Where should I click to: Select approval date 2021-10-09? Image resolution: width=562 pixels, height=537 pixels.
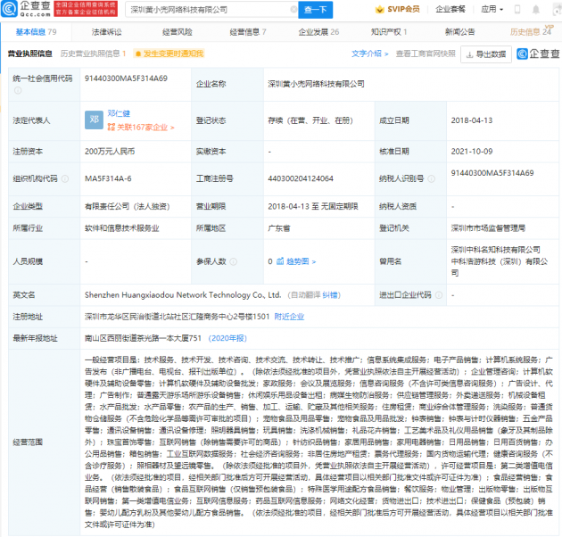[x=472, y=152]
